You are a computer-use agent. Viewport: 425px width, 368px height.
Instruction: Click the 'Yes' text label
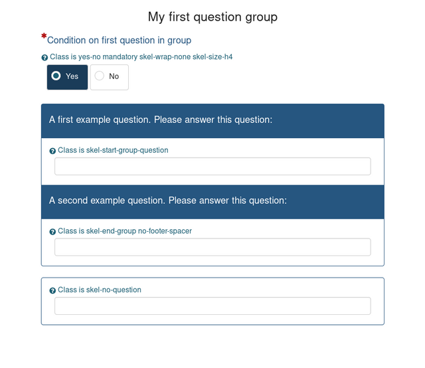pyautogui.click(x=72, y=76)
